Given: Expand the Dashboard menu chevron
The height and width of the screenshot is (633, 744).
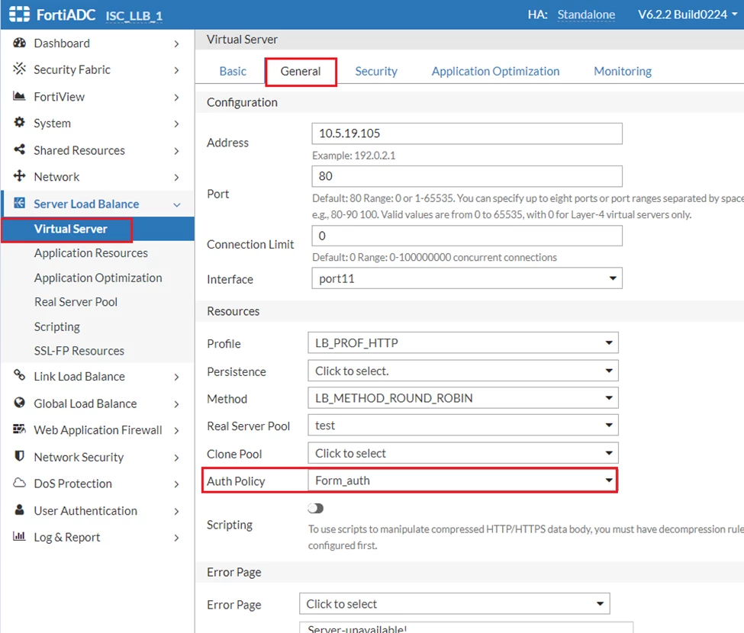Looking at the screenshot, I should click(176, 44).
